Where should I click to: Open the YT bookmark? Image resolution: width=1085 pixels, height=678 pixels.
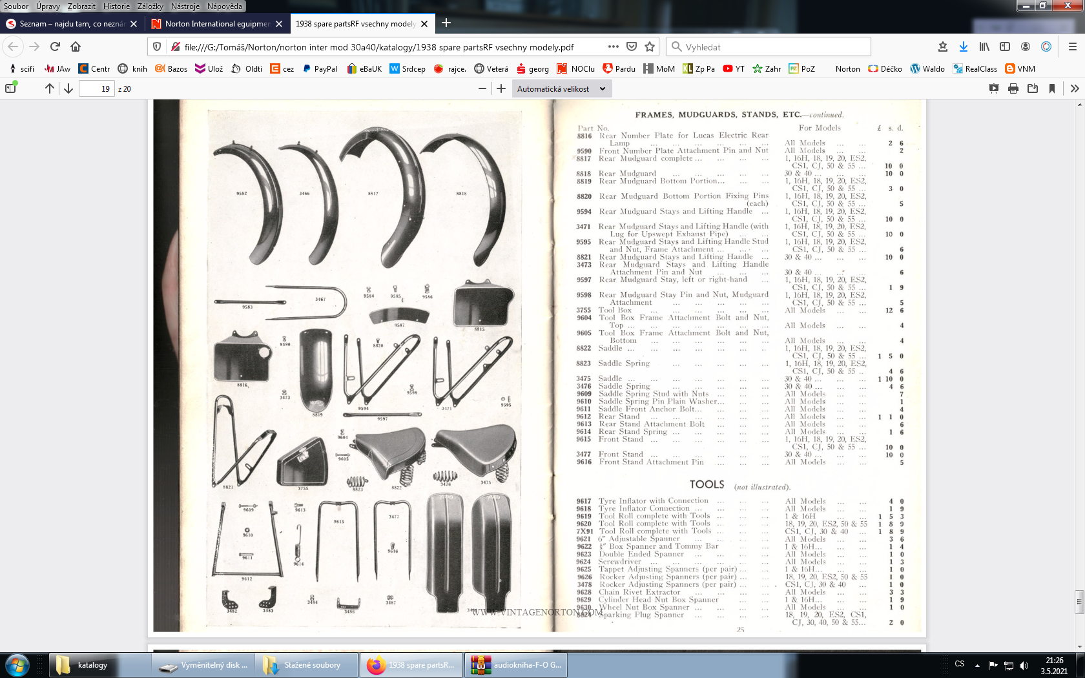click(x=734, y=68)
